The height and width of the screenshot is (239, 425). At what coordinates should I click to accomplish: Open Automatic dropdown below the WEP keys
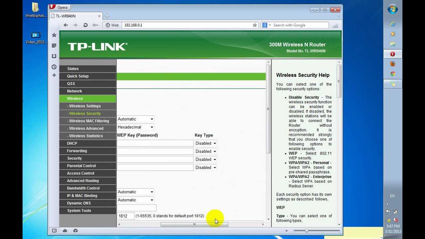click(x=135, y=192)
